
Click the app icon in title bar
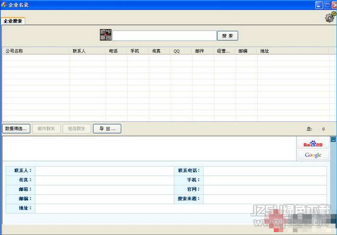pyautogui.click(x=4, y=5)
